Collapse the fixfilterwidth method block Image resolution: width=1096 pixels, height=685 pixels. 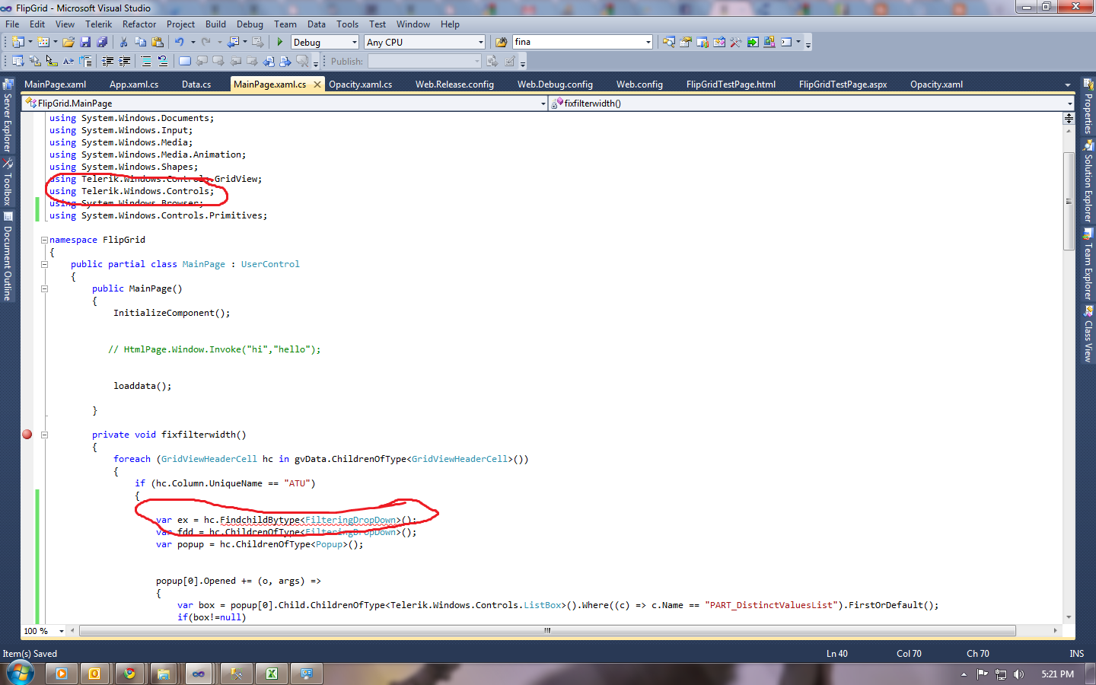[44, 435]
